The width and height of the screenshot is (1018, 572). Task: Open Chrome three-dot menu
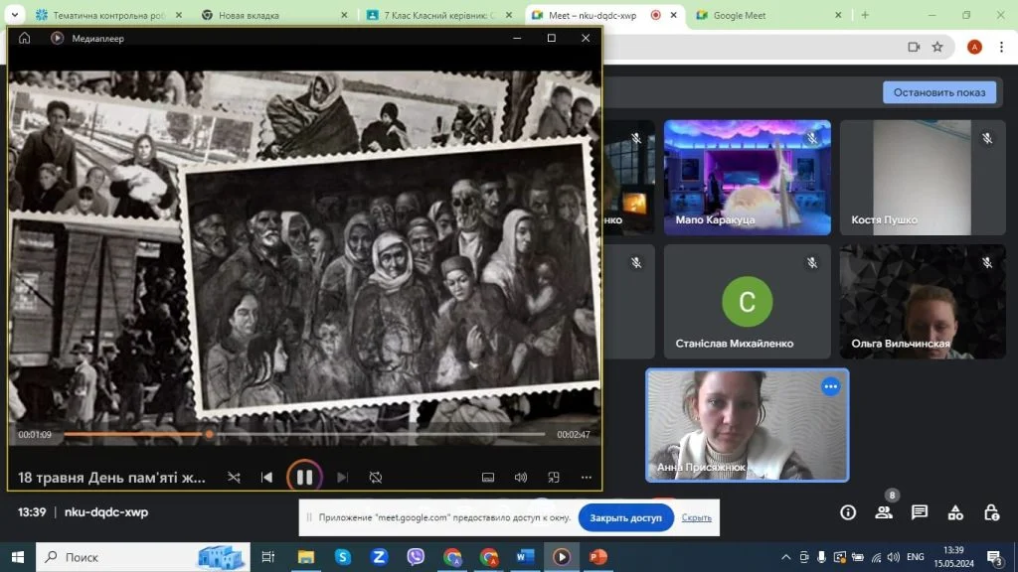coord(1002,47)
